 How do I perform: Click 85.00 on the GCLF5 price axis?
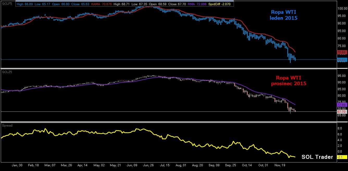pyautogui.click(x=342, y=31)
